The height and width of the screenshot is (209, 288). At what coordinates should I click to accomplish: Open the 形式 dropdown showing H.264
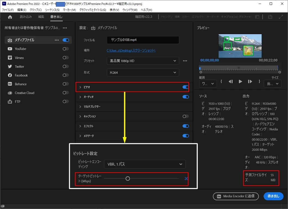[143, 73]
